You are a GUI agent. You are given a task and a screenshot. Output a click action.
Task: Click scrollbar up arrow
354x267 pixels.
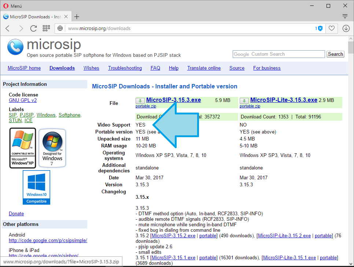click(x=351, y=39)
